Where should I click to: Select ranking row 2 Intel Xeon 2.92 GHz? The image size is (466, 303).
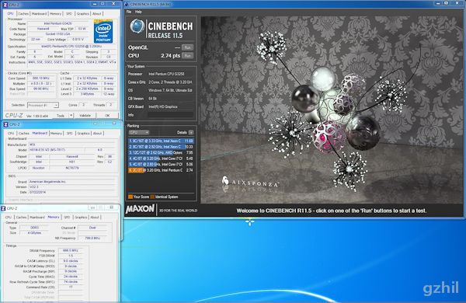pyautogui.click(x=161, y=147)
